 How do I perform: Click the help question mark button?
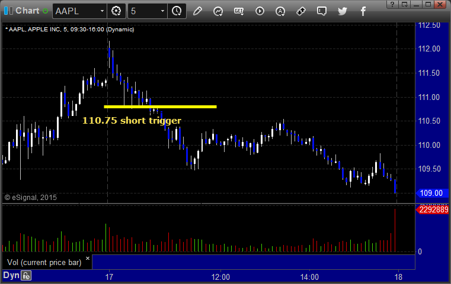pyautogui.click(x=392, y=4)
